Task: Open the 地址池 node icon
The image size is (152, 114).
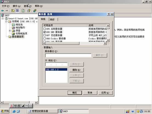Action: [x=13, y=24]
